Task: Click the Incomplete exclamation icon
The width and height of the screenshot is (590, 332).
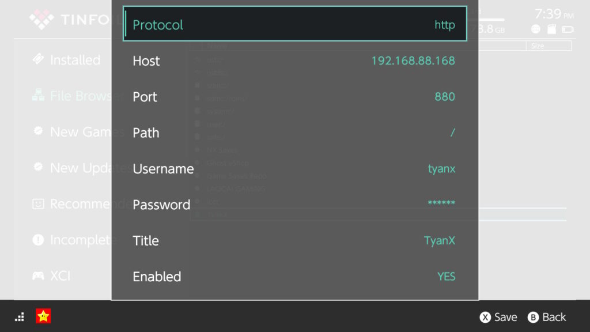Action: coord(39,240)
